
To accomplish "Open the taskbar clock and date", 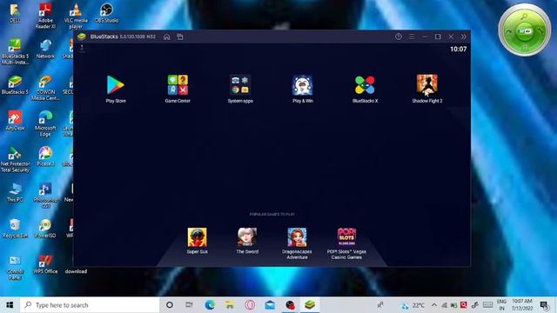I will [522, 305].
